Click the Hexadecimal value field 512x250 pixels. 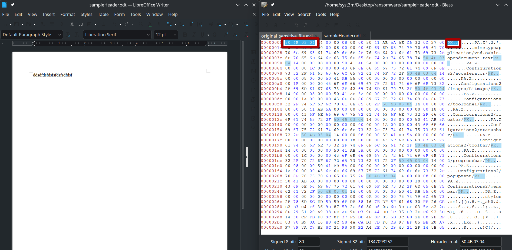[x=481, y=242]
